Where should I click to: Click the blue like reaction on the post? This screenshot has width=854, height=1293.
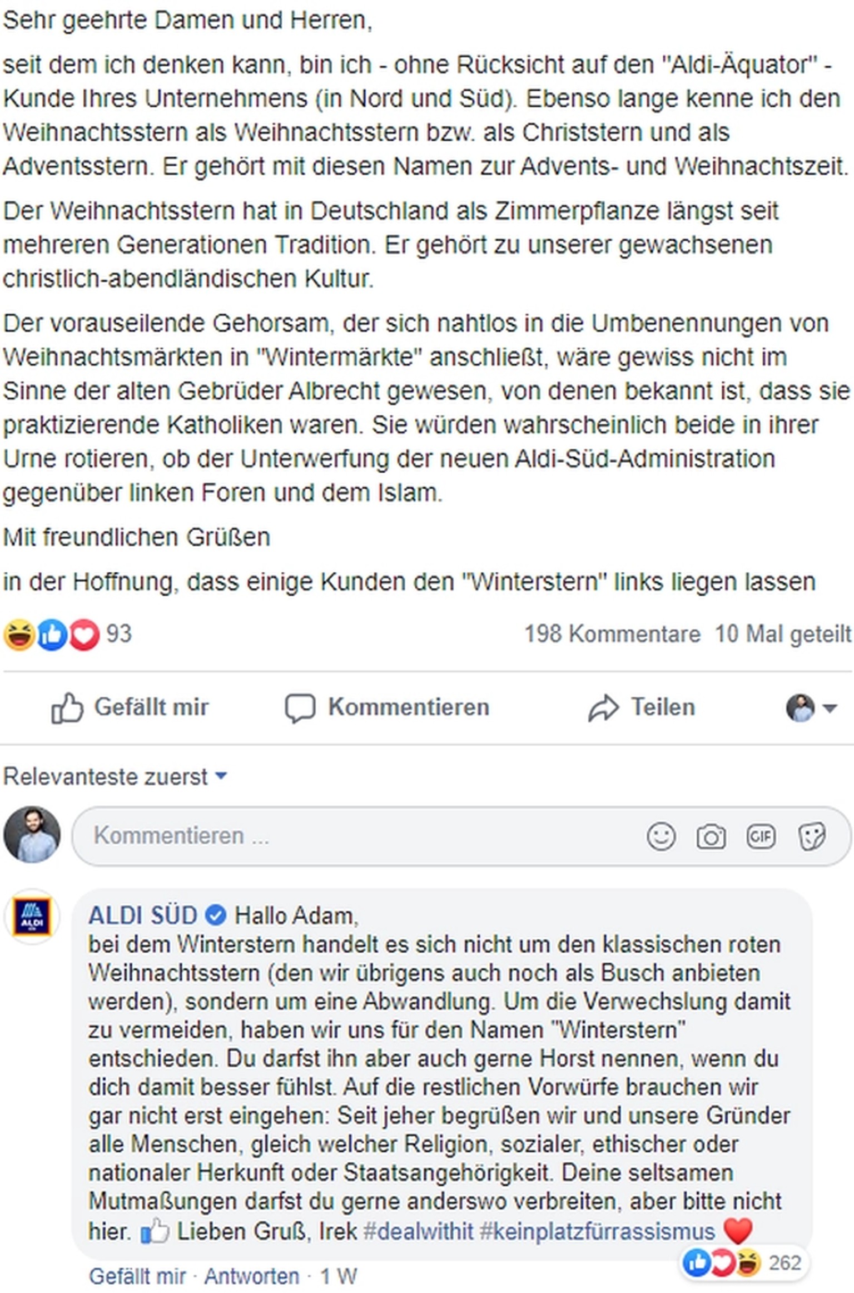pos(52,635)
